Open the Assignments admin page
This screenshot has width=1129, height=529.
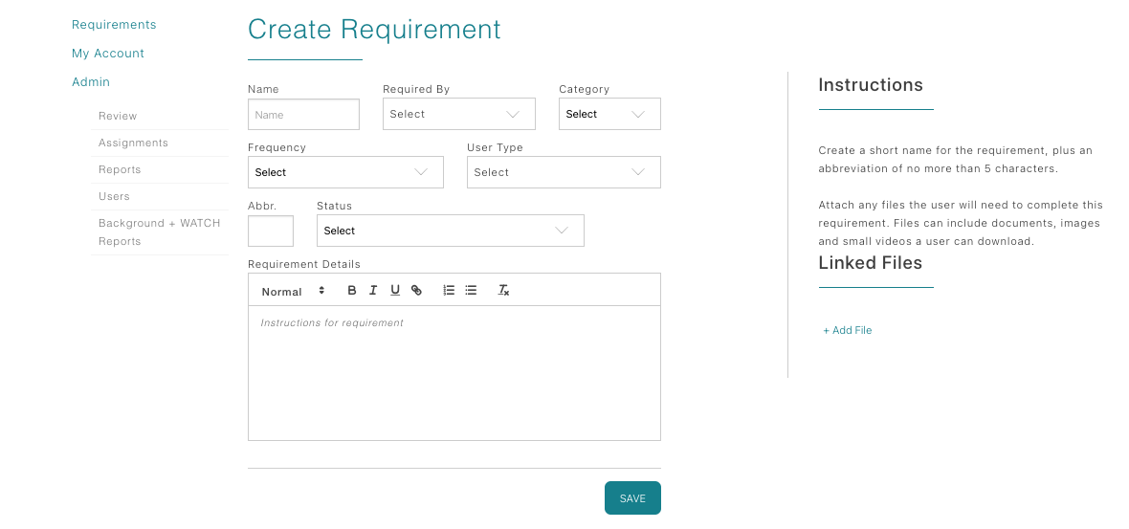pos(133,143)
